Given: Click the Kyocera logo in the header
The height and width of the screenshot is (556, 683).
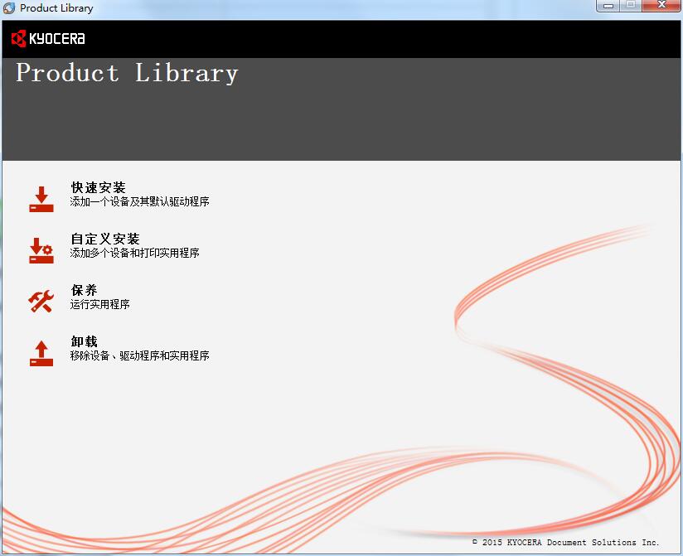Looking at the screenshot, I should pyautogui.click(x=48, y=38).
